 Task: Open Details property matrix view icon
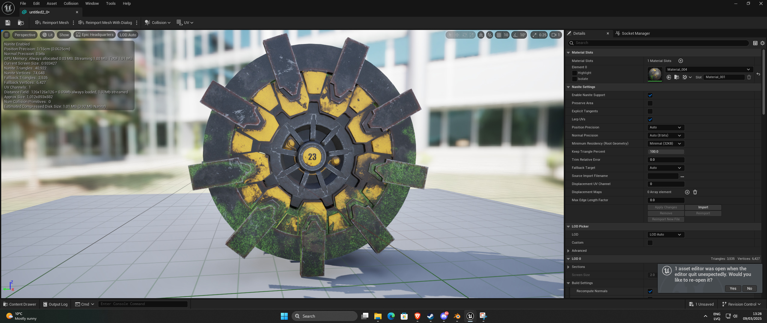click(x=755, y=43)
